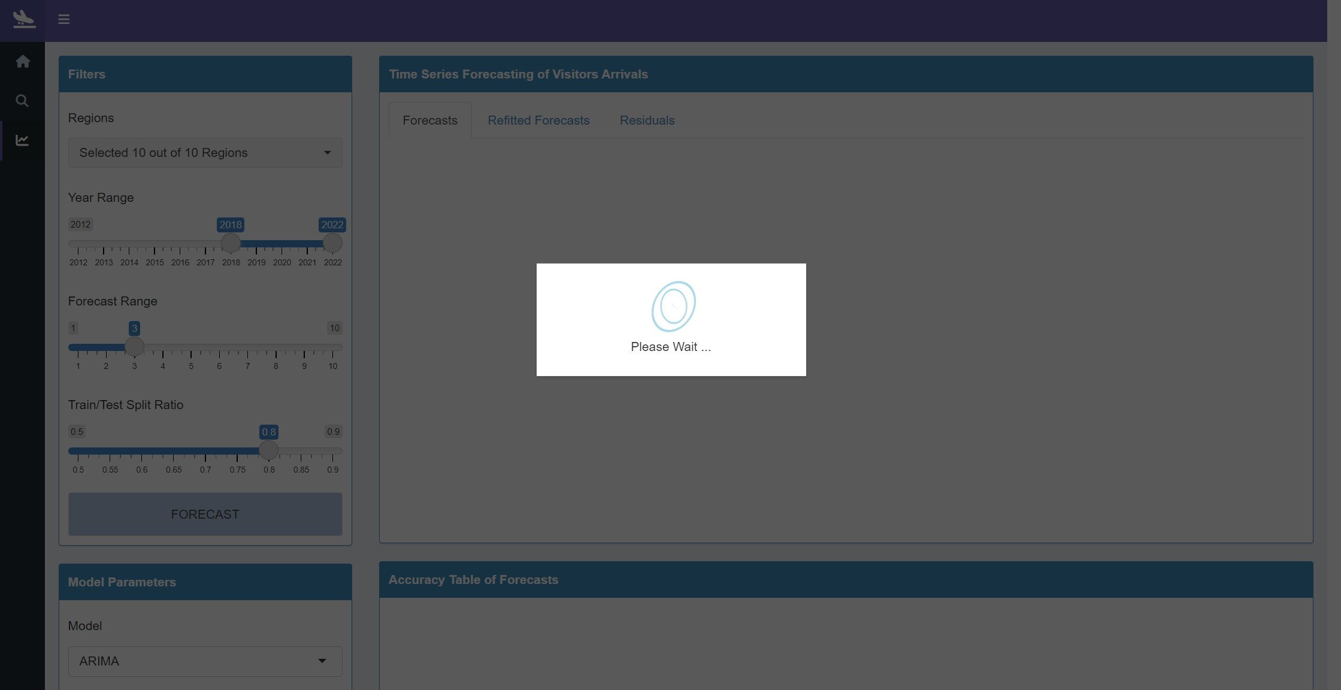Open the line chart sidebar icon
1341x690 pixels.
point(22,140)
